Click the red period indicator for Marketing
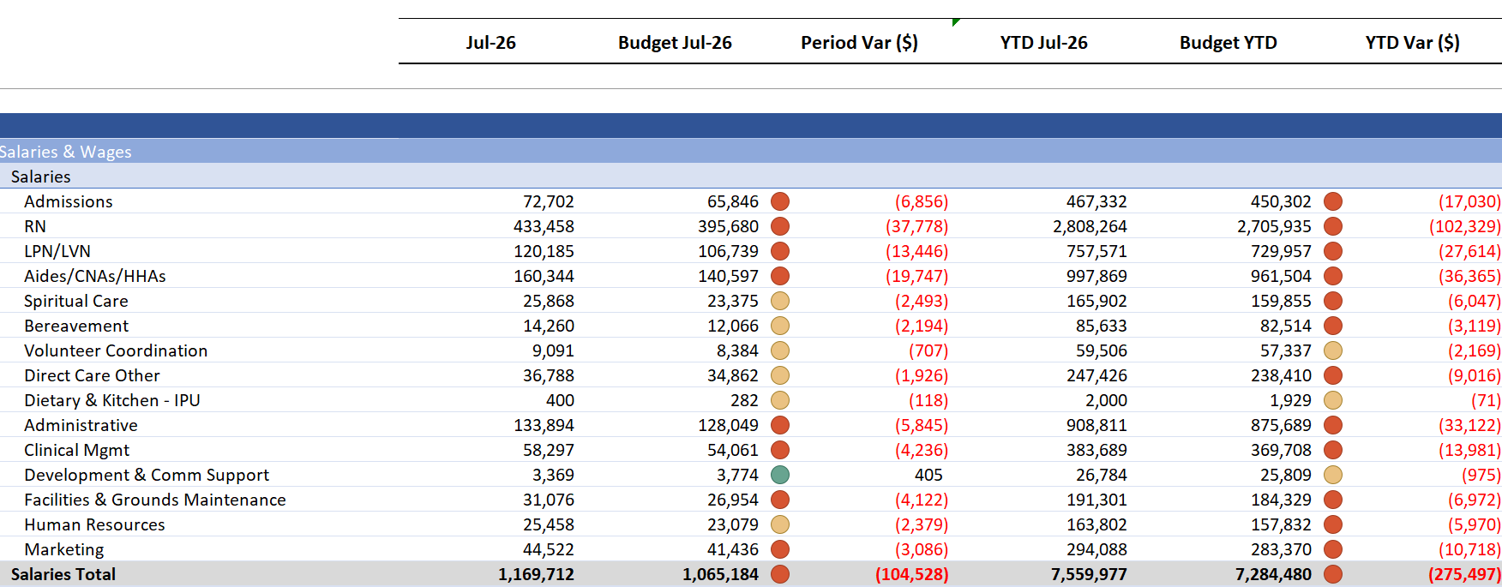Viewport: 1502px width, 587px height. (780, 549)
